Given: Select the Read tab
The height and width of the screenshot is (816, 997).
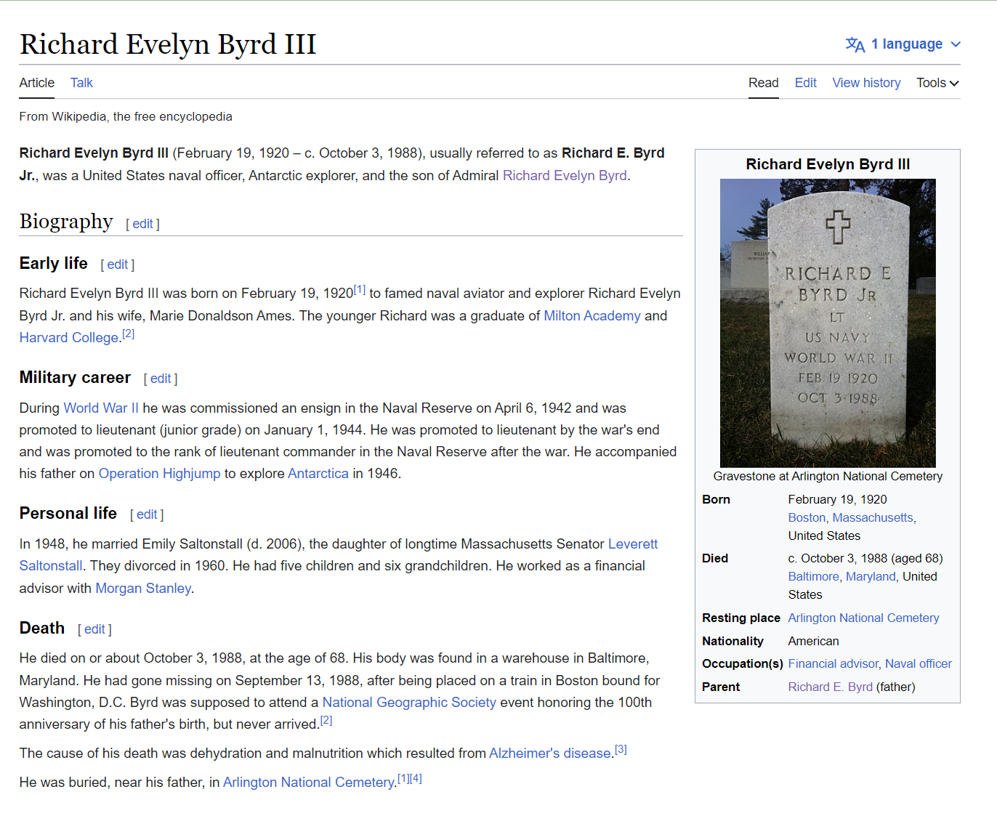Looking at the screenshot, I should pos(764,83).
